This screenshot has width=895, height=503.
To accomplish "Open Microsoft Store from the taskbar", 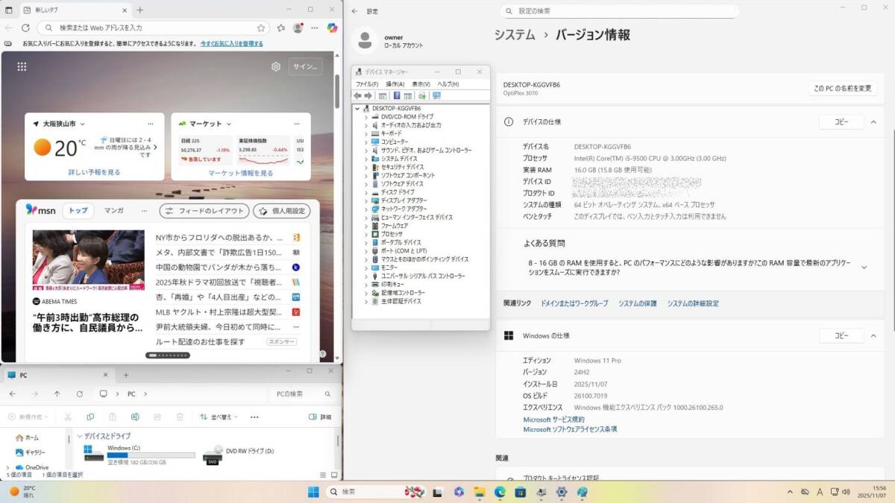I will point(520,492).
